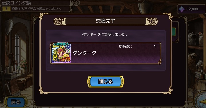Click the 交換するアイテムを選んでください hint bar

click(x=37, y=9)
